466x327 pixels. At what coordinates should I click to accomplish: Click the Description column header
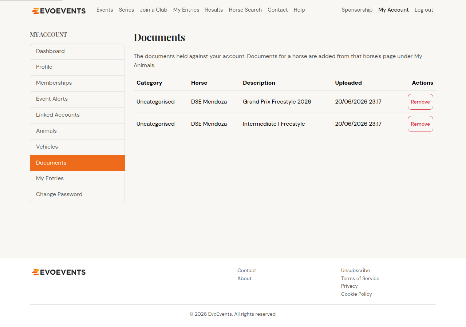pyautogui.click(x=259, y=83)
